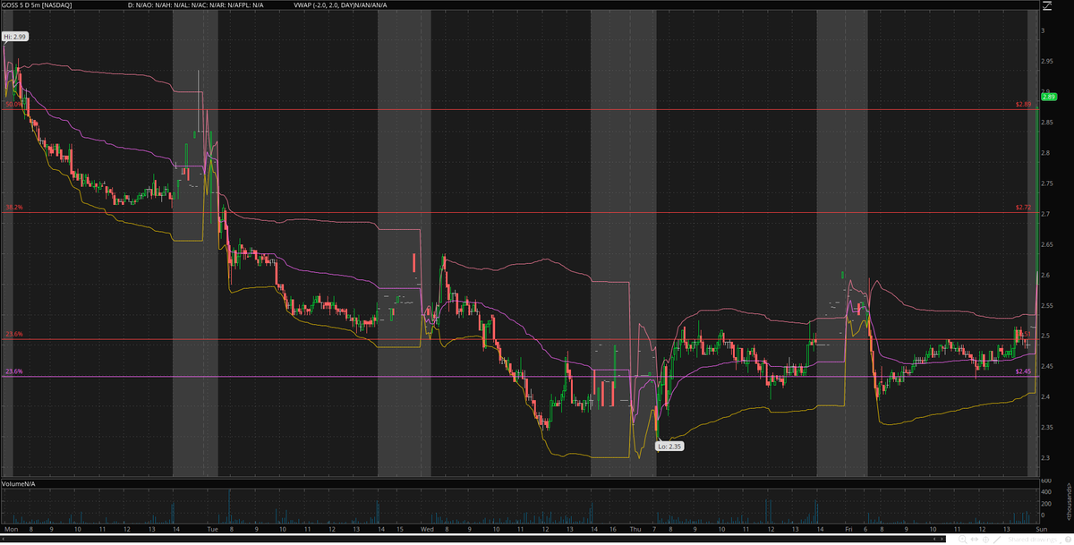Click the Wed date label on time axis
The image size is (1074, 545).
[427, 530]
